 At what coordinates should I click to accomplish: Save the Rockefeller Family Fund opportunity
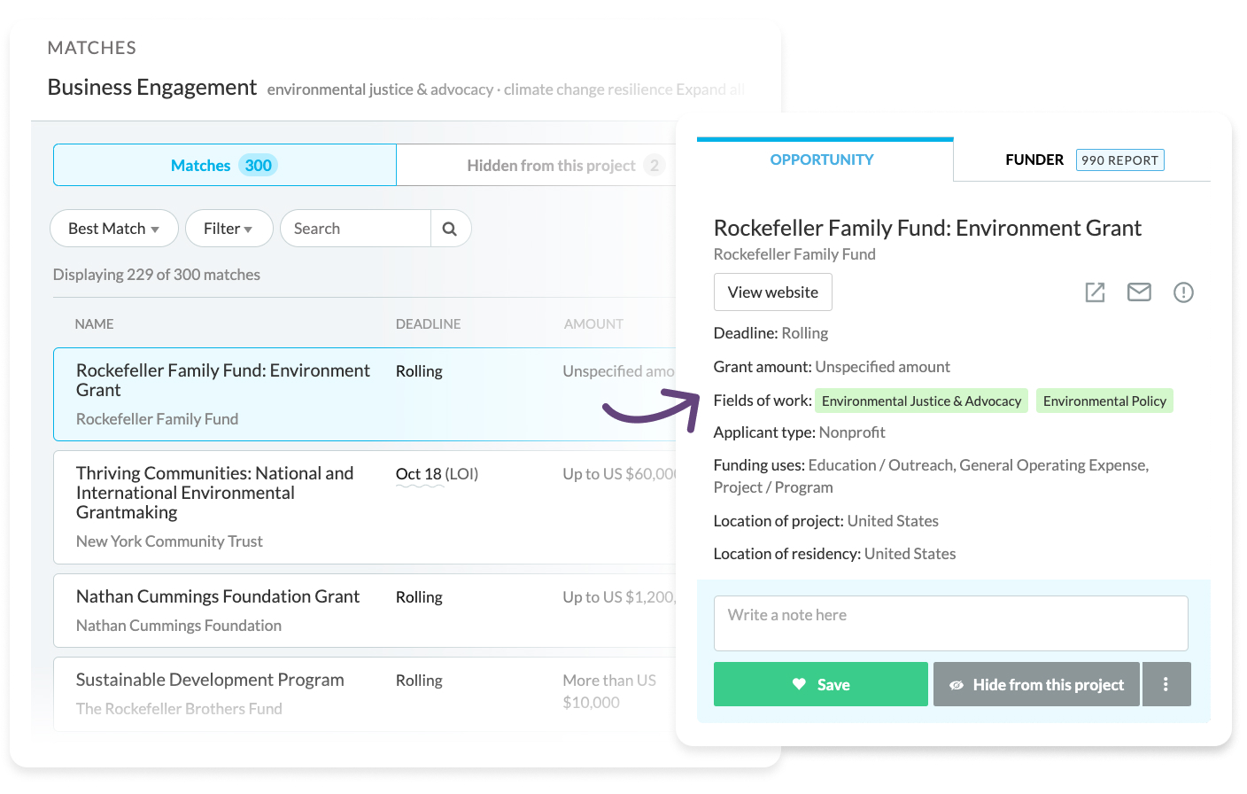pos(820,683)
